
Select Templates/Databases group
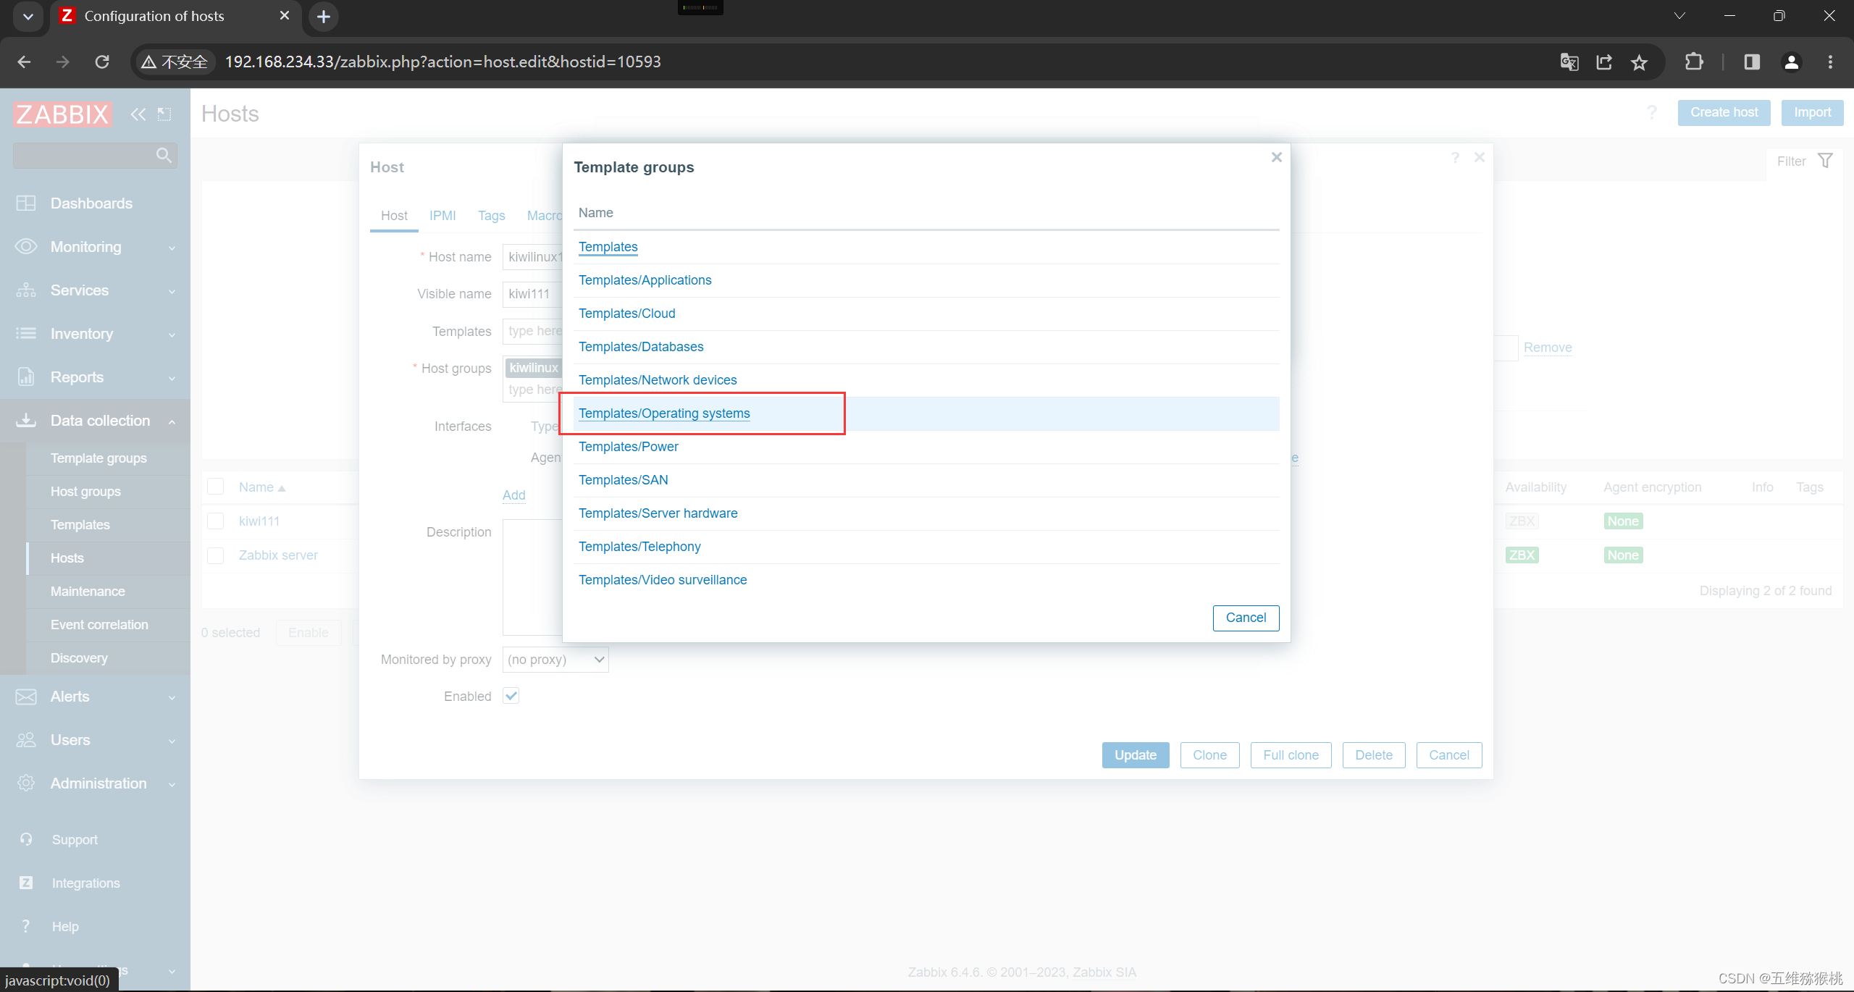(641, 347)
